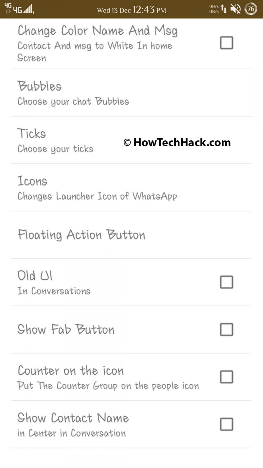Tap the battery indicator showing 76 percent
Viewport: 263px width, 468px height.
[x=250, y=9]
